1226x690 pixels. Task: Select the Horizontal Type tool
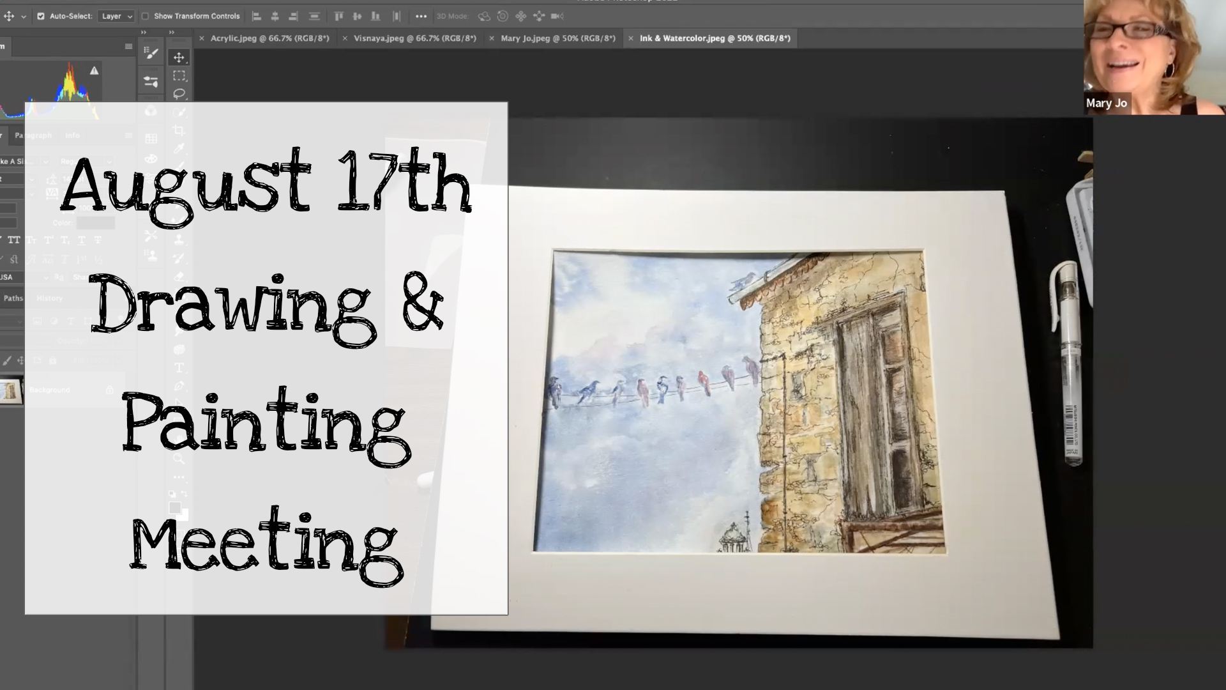pos(179,368)
